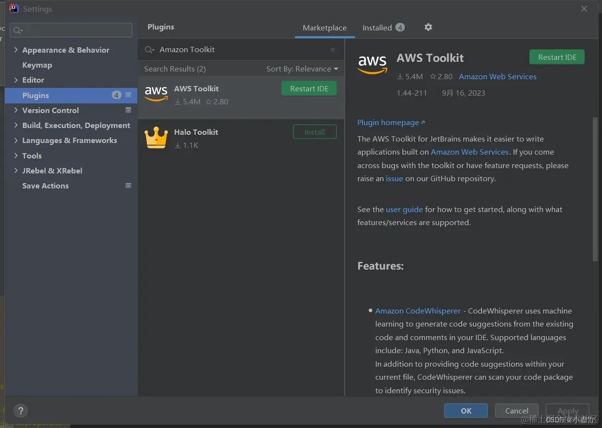Click the Halo Toolkit crown icon
Screen dimensions: 602x428
point(156,138)
